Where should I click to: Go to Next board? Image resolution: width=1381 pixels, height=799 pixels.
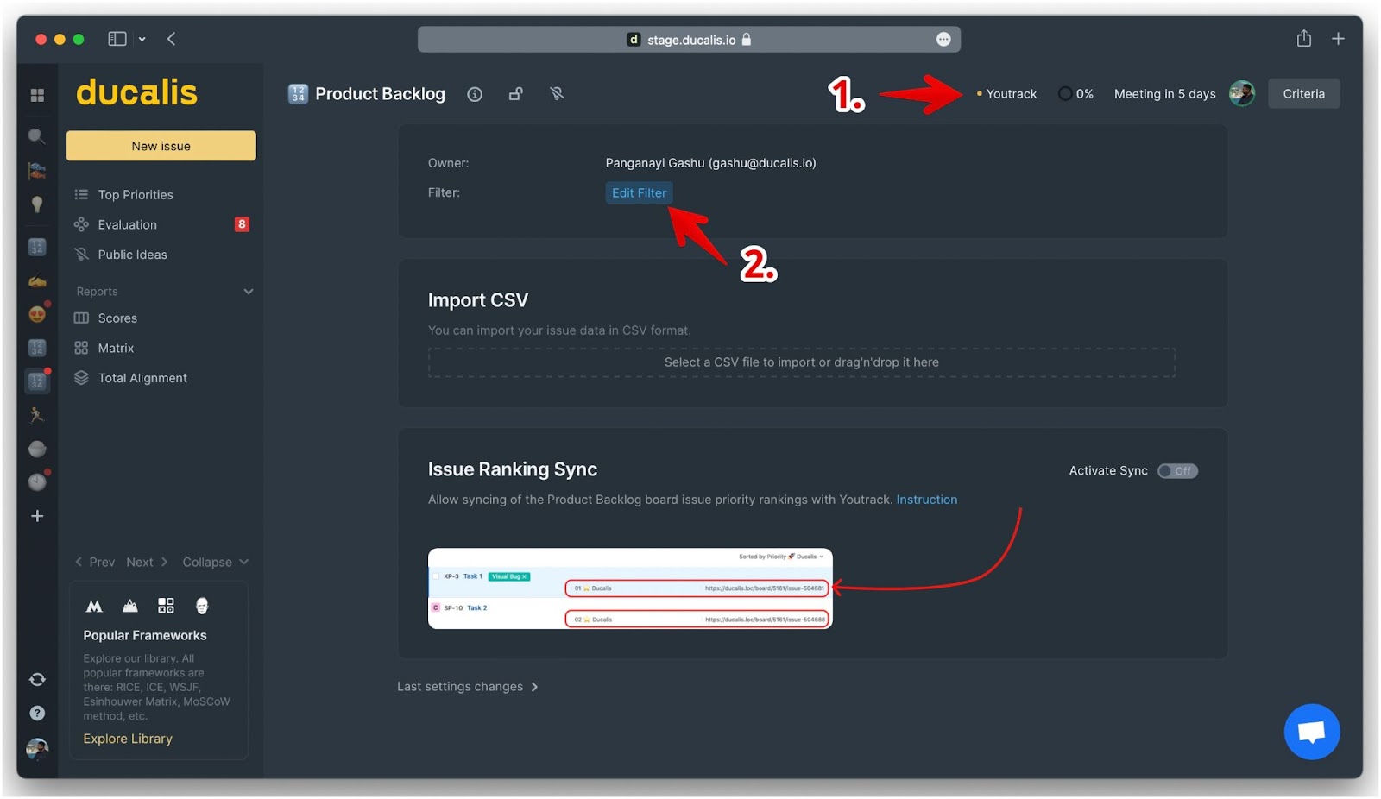tap(147, 562)
